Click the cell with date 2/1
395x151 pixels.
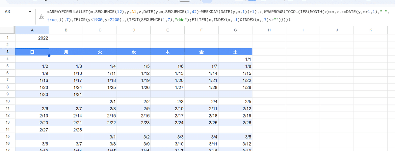100,101
